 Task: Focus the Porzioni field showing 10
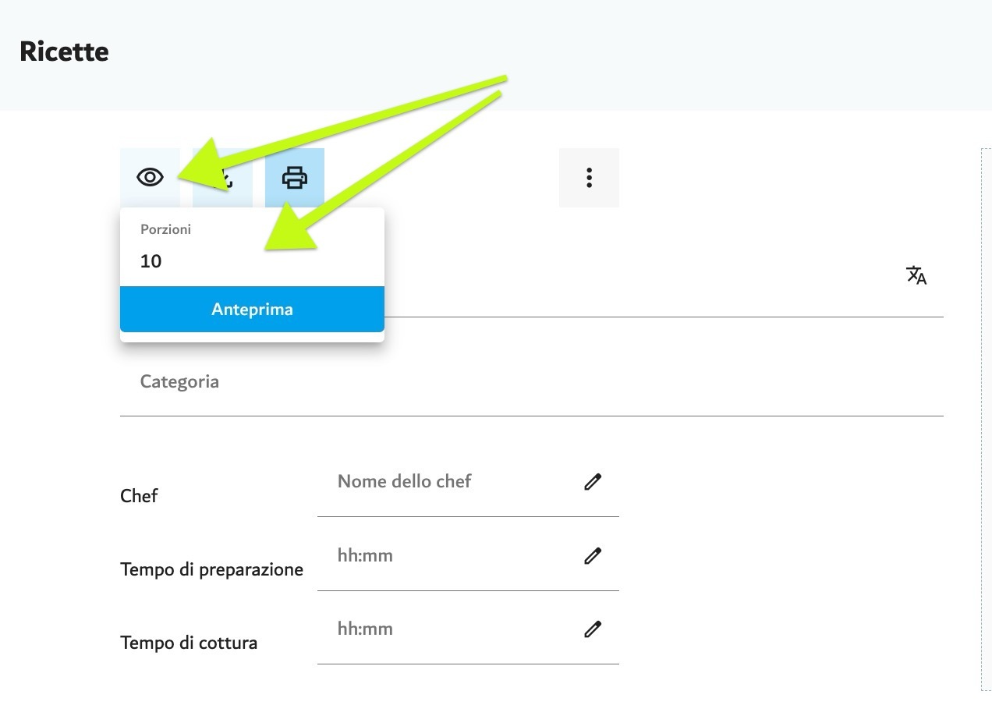point(252,261)
